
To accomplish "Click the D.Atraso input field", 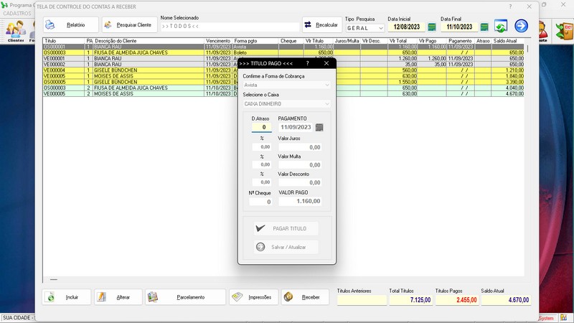I will click(261, 128).
